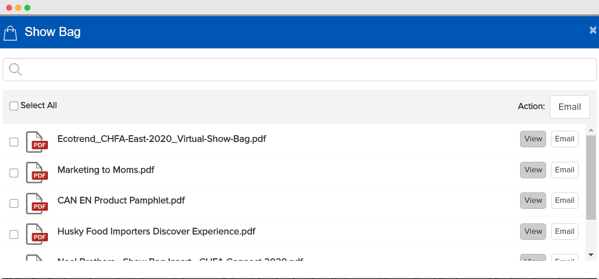The height and width of the screenshot is (279, 599).
Task: Click PDF icon for Husky Food Importers
Action: pos(36,234)
